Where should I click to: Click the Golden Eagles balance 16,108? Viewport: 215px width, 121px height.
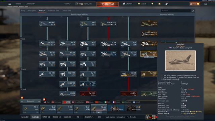point(142,4)
